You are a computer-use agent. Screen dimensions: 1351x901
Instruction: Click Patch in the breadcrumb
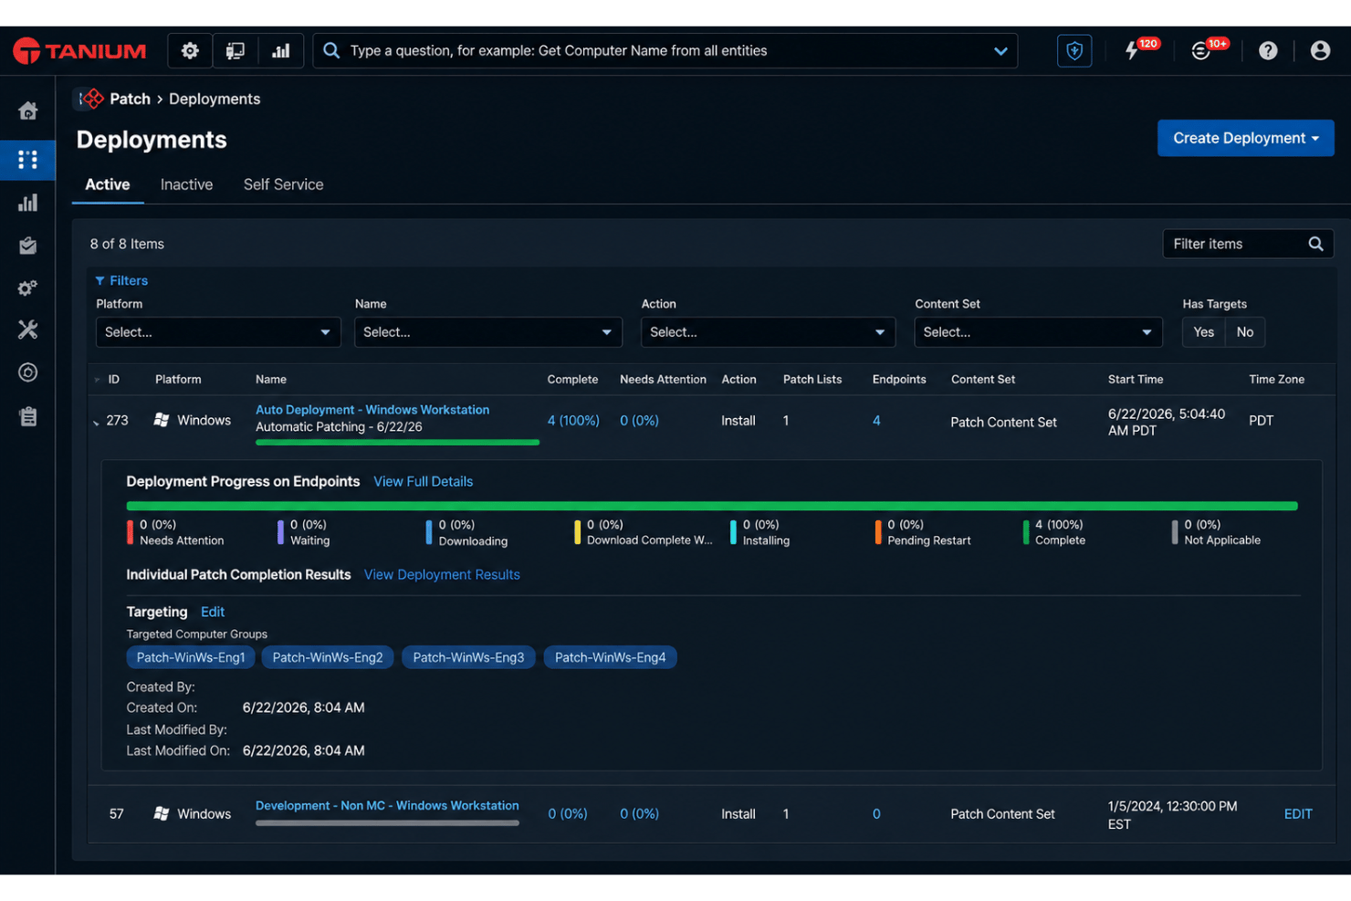coord(130,99)
